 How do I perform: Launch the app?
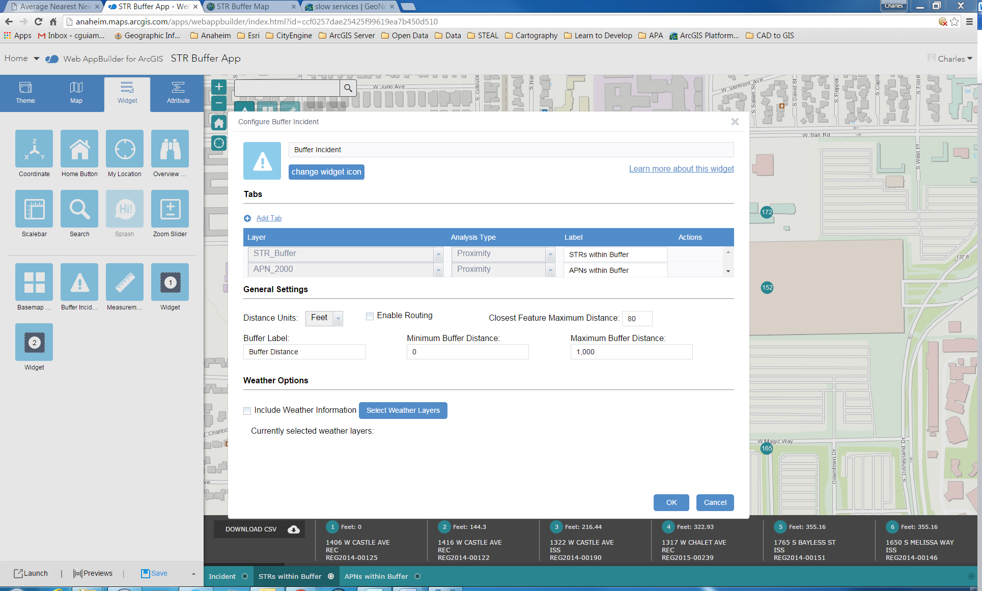(31, 573)
